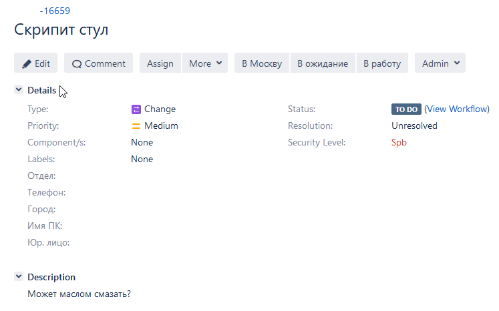Open issue key link -16659
499x311 pixels.
coord(55,11)
